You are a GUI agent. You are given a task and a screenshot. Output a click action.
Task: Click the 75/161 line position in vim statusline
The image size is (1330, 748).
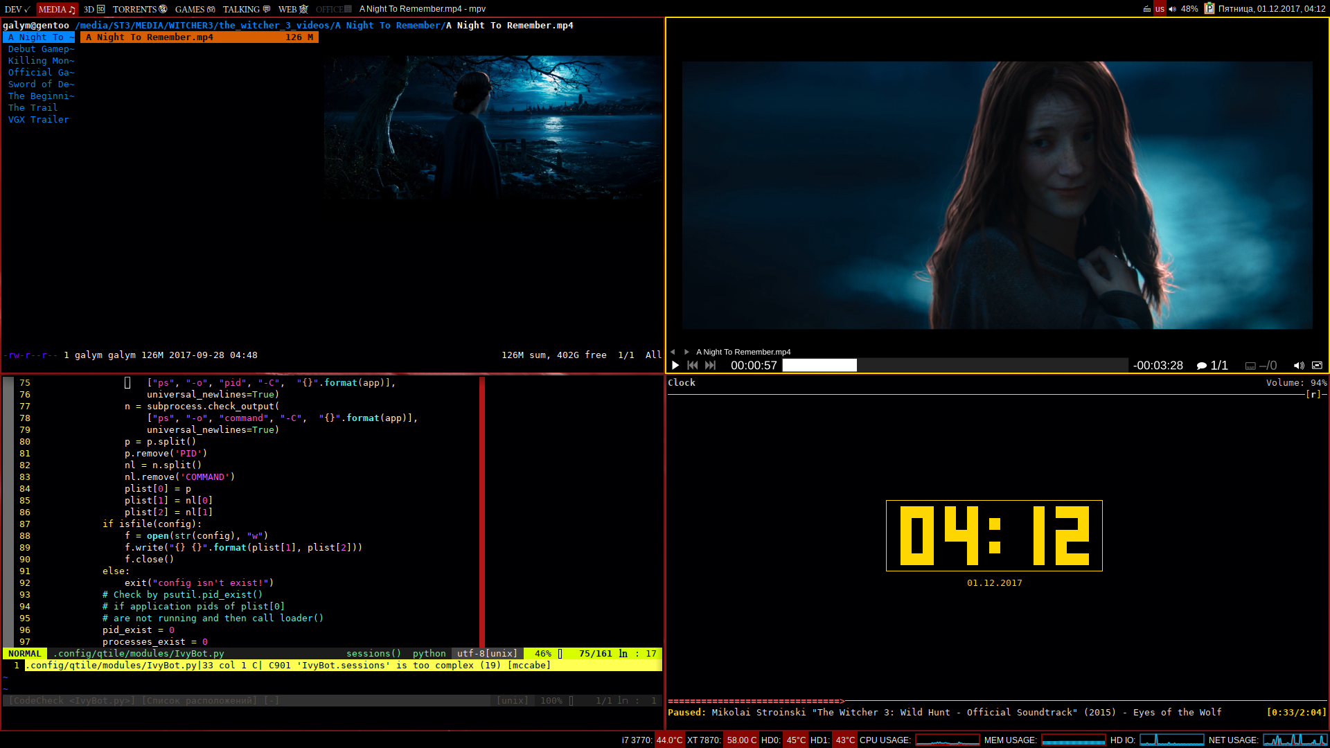595,654
